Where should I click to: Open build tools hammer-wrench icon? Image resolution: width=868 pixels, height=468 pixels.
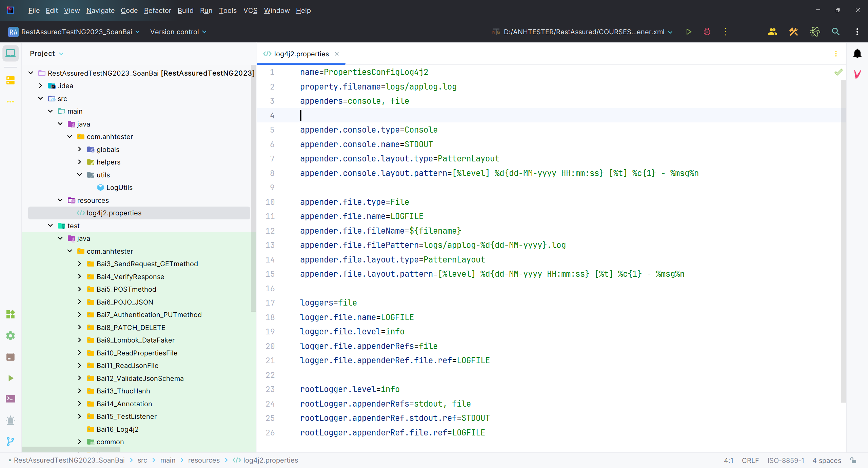(x=793, y=32)
